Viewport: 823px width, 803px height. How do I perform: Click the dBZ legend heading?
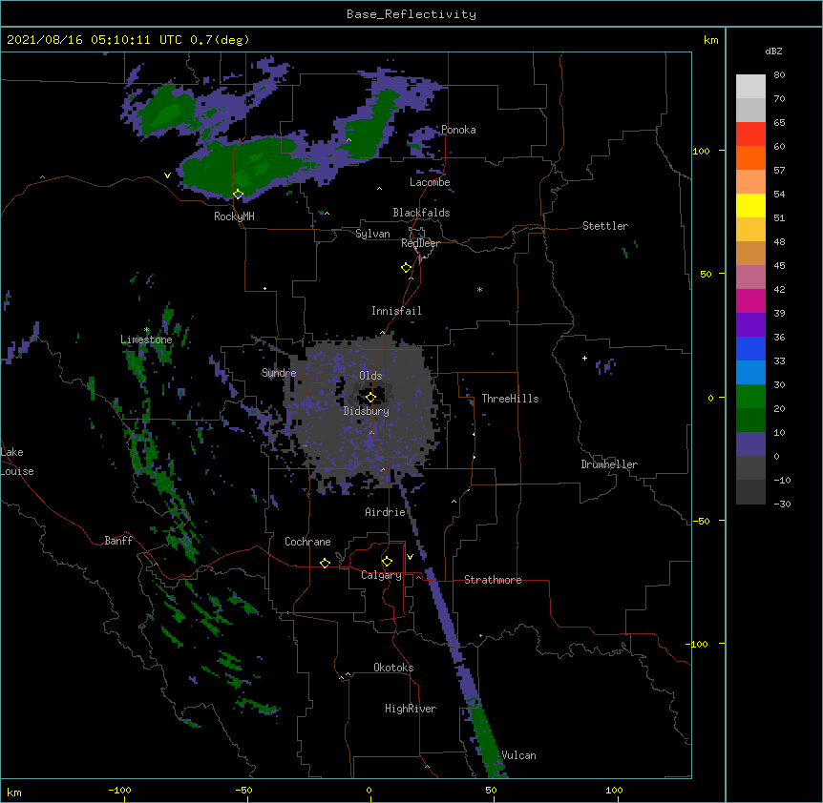point(773,51)
